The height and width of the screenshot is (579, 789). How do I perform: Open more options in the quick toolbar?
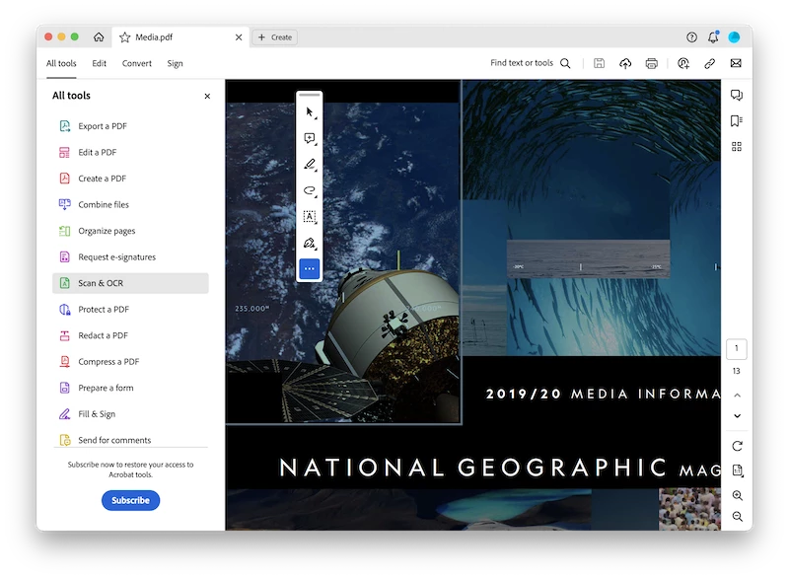pos(310,268)
